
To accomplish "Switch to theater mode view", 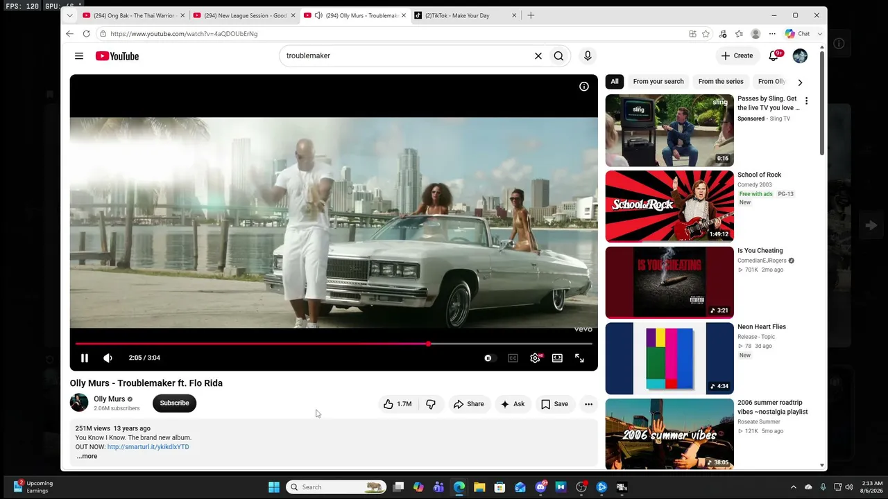I will [557, 358].
